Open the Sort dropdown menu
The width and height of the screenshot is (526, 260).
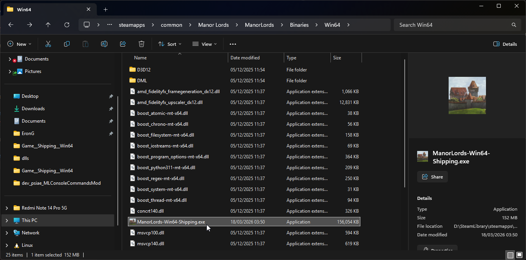pos(170,44)
